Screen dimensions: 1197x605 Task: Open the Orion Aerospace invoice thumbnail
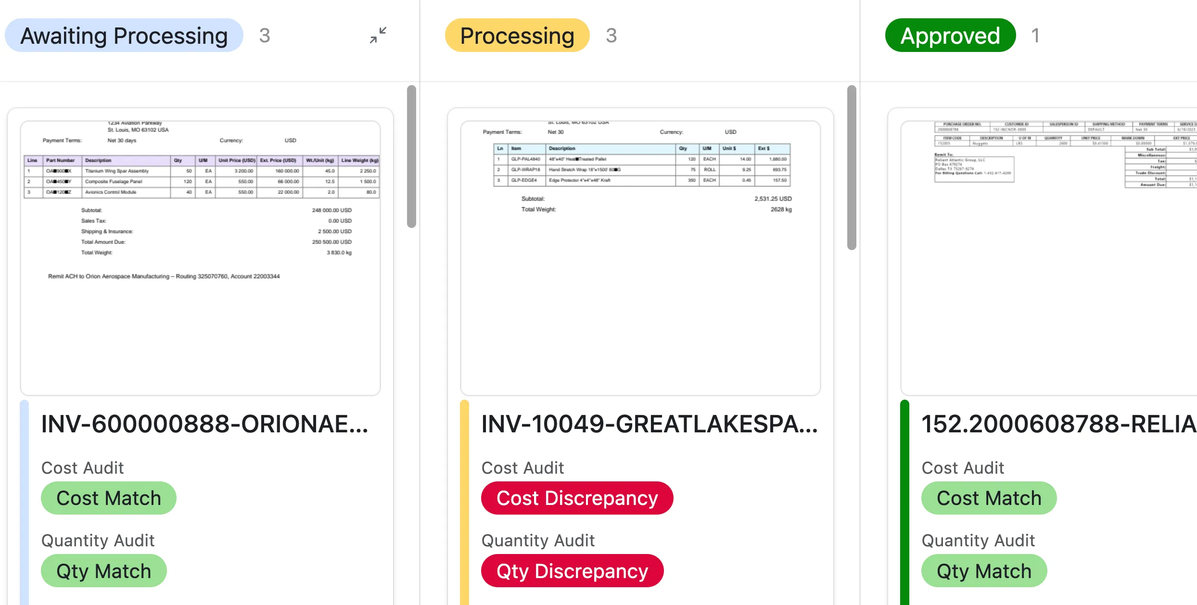pyautogui.click(x=200, y=258)
